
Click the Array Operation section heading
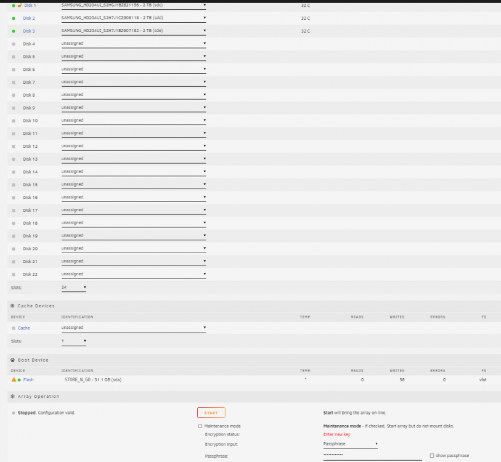pos(38,397)
